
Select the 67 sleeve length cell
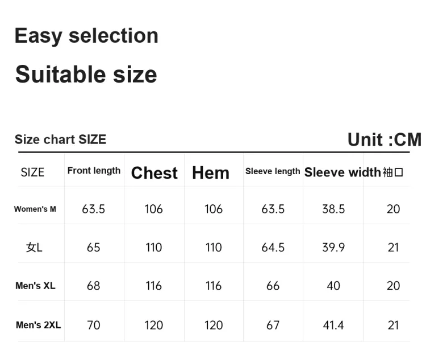coord(273,325)
